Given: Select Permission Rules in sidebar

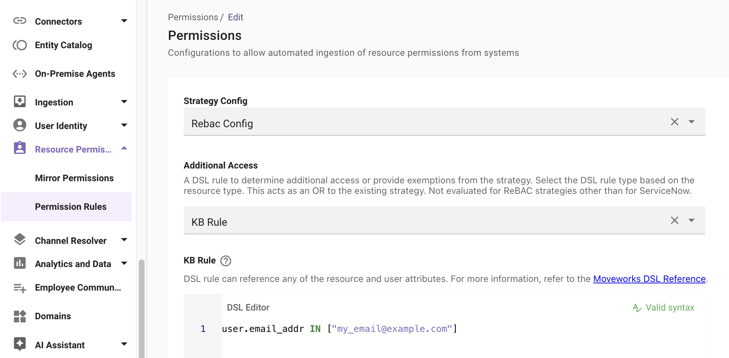Looking at the screenshot, I should click(x=71, y=207).
